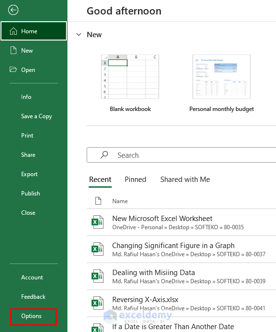
Task: Open Dealing with Misiing Data file
Action: (x=181, y=277)
